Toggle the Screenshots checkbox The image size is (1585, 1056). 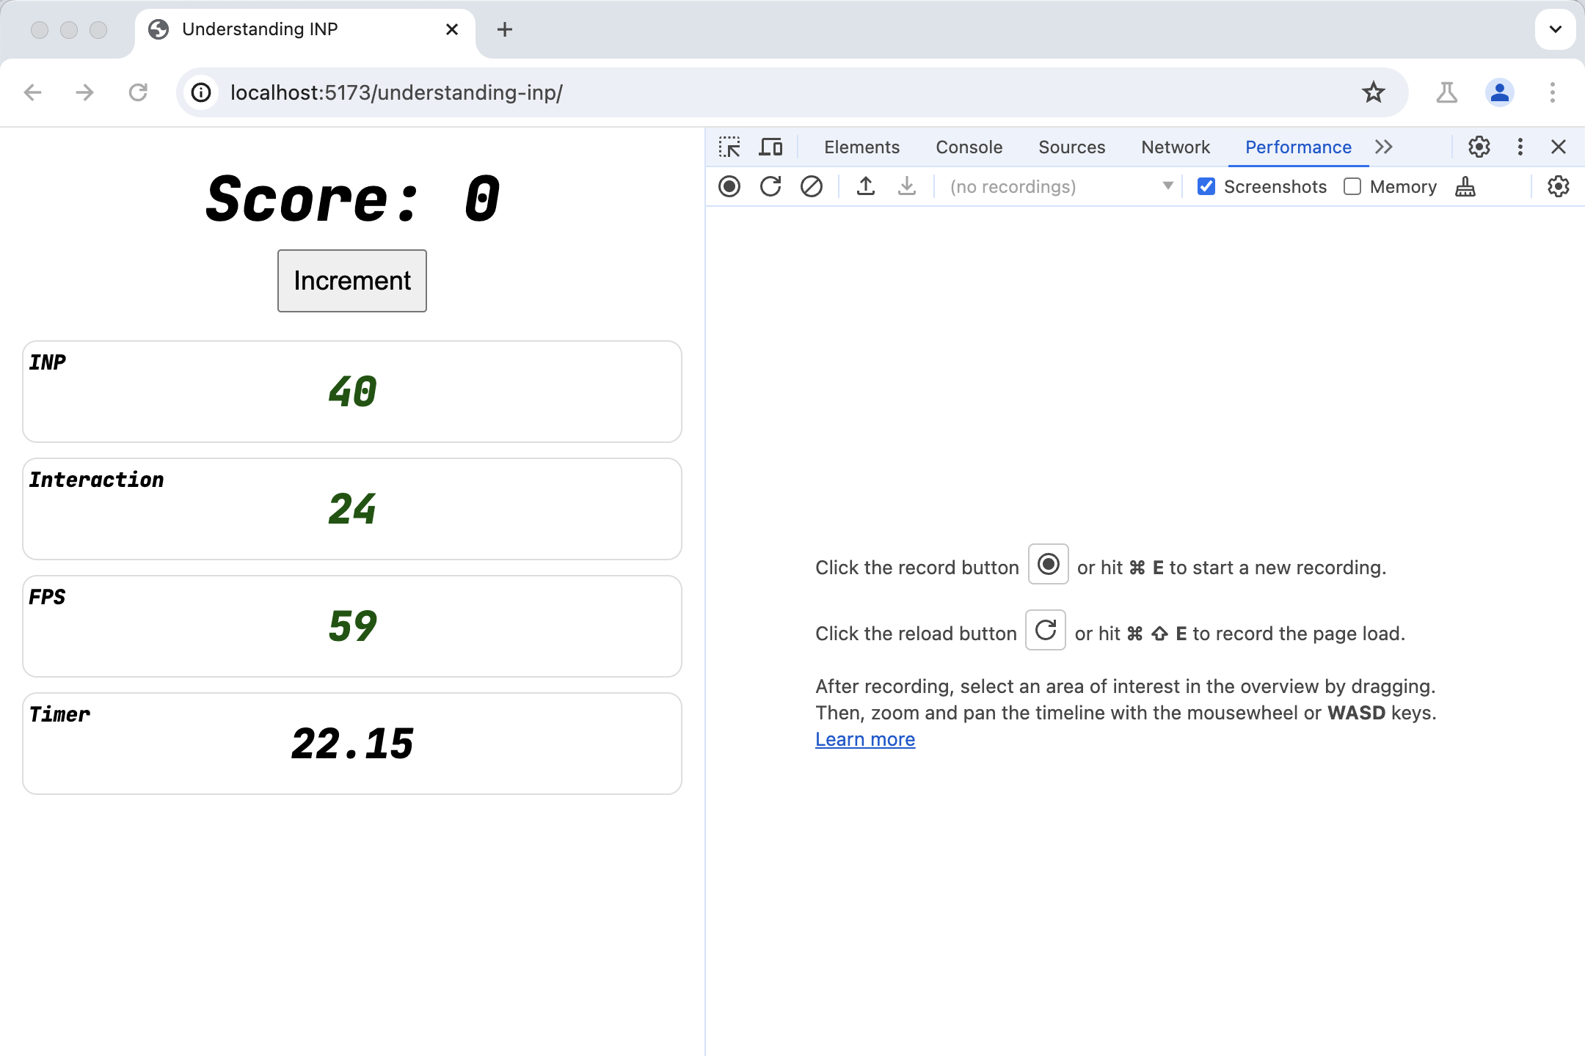[1206, 186]
